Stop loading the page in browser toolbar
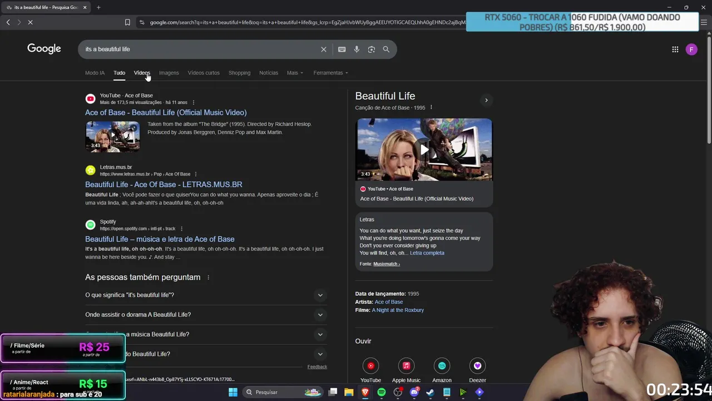This screenshot has width=712, height=401. 30,22
